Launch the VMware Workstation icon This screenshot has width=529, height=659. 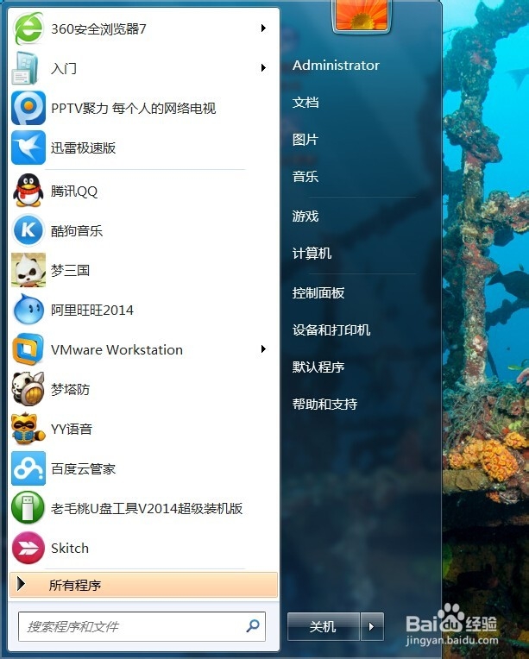tap(28, 348)
